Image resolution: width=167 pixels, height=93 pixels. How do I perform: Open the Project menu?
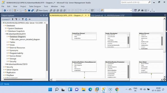coord(23,6)
